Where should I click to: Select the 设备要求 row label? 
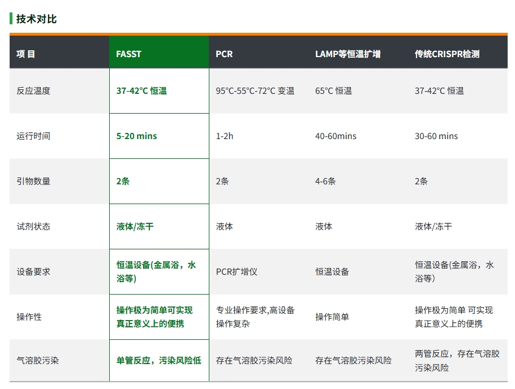pos(33,272)
